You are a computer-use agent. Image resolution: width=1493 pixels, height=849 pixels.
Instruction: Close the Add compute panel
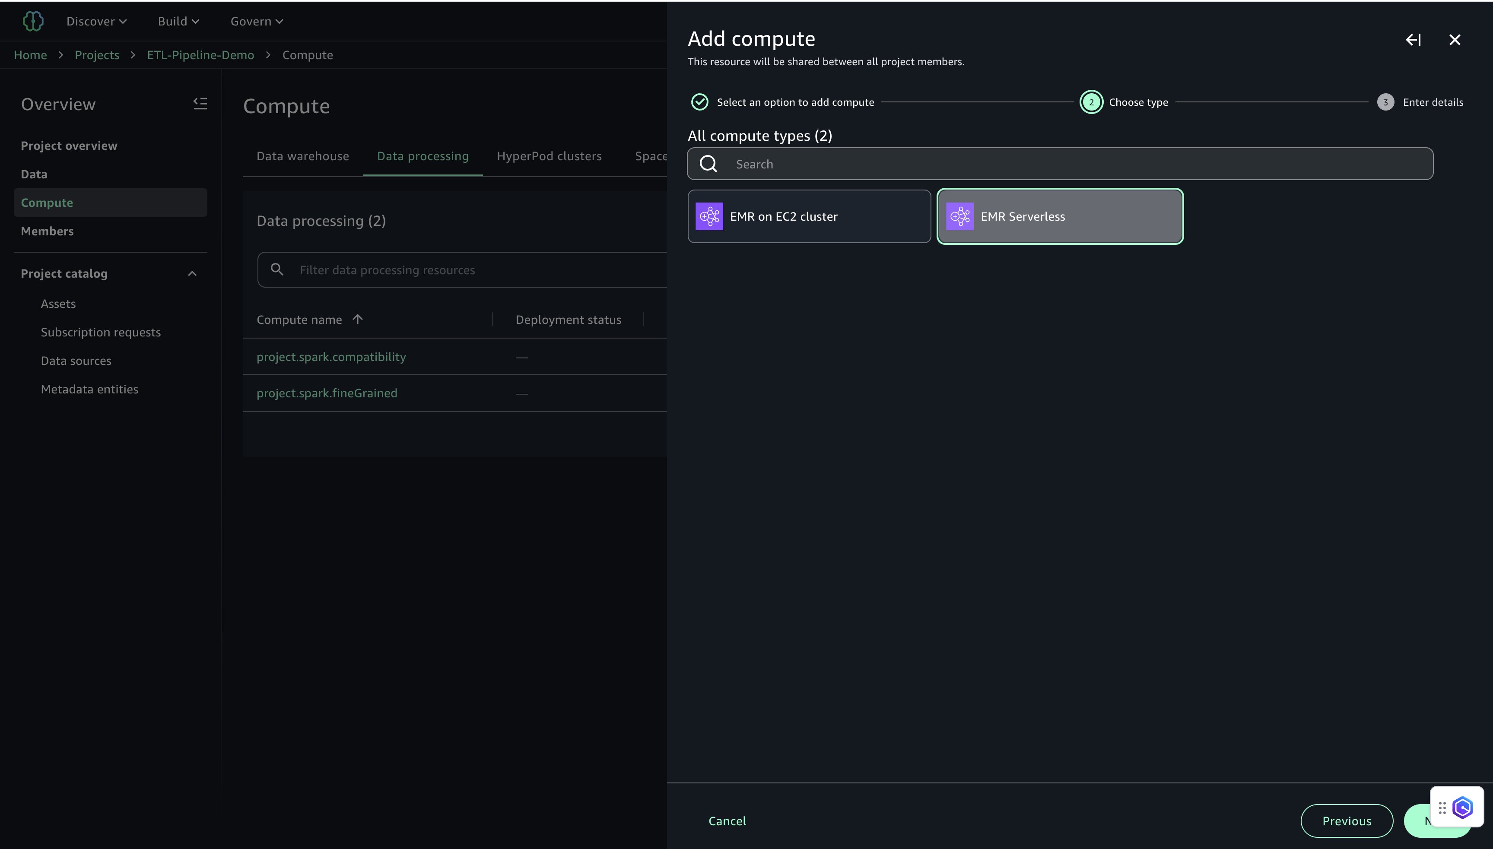point(1455,40)
